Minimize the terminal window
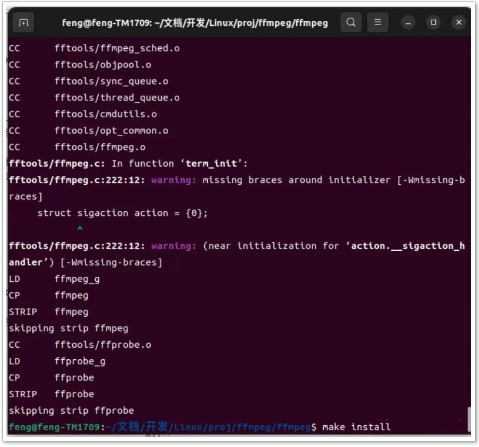 pos(408,23)
